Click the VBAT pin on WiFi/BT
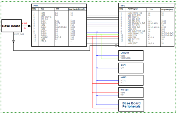 tap(123, 93)
